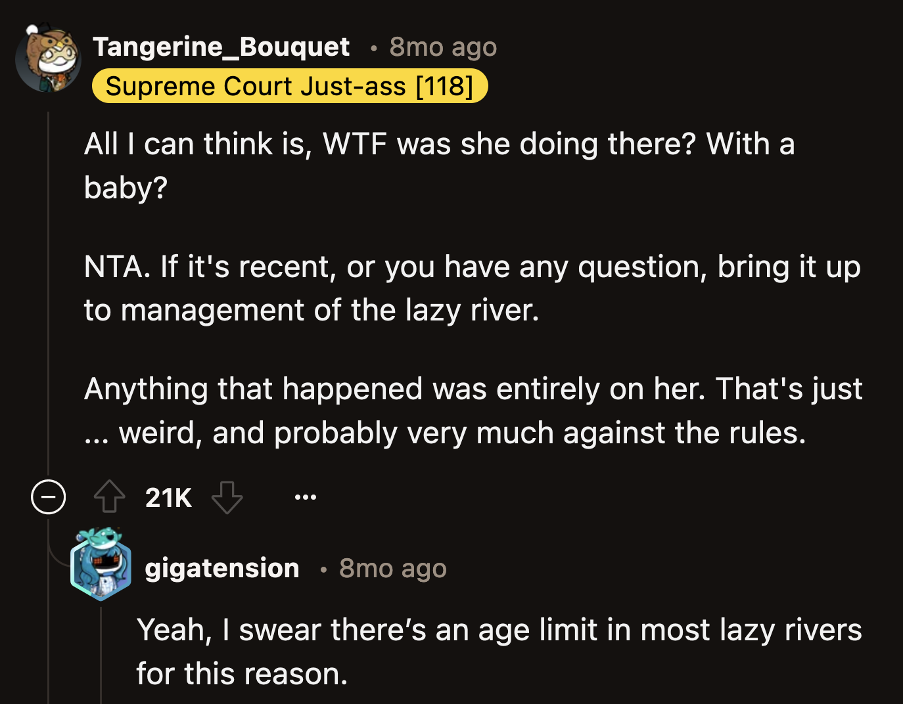
Task: Open the overflow menu with three dots
Action: [x=306, y=497]
